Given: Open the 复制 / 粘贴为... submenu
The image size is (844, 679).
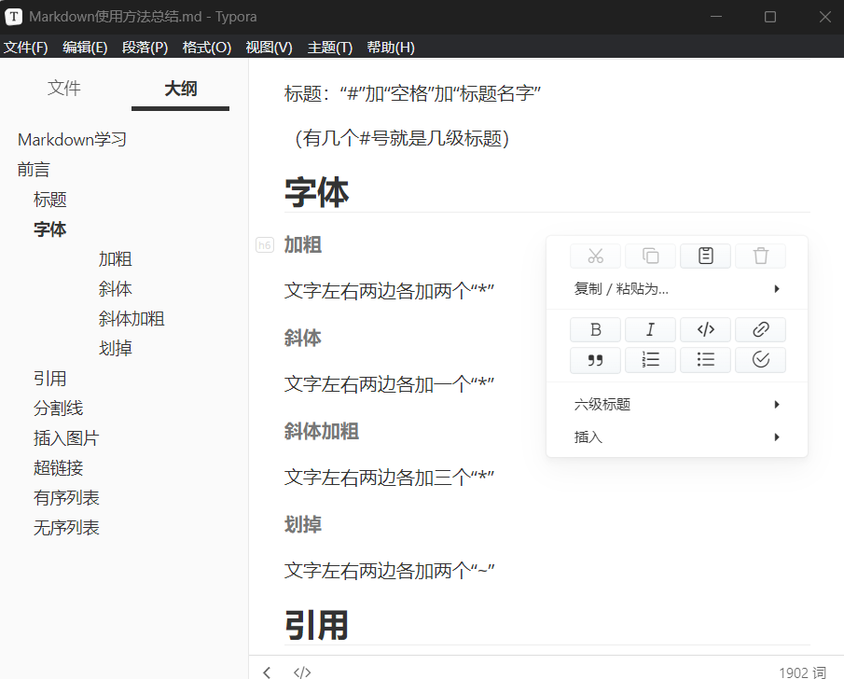Looking at the screenshot, I should [x=677, y=289].
